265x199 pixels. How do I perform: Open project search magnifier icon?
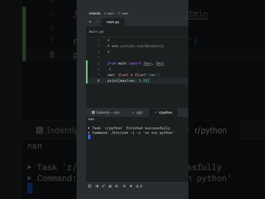click(124, 186)
